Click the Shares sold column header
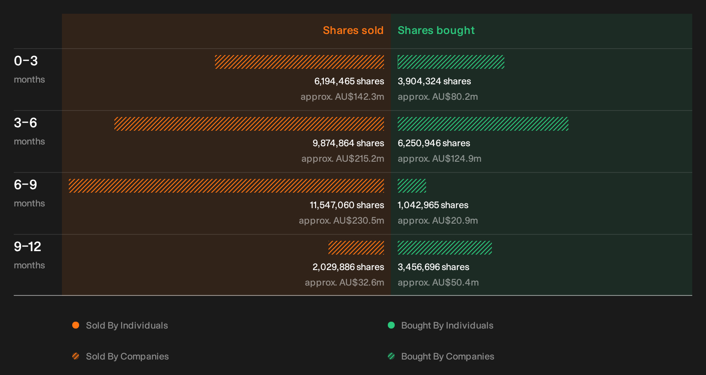The width and height of the screenshot is (706, 375). pyautogui.click(x=353, y=31)
